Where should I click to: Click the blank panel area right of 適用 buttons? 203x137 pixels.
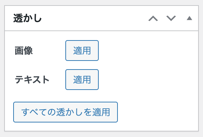click(148, 65)
